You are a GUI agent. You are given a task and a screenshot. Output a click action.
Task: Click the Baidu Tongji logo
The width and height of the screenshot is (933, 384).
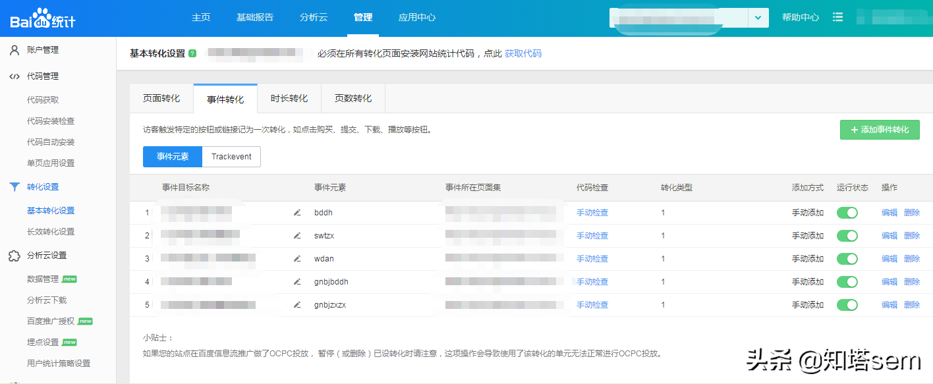click(x=43, y=18)
